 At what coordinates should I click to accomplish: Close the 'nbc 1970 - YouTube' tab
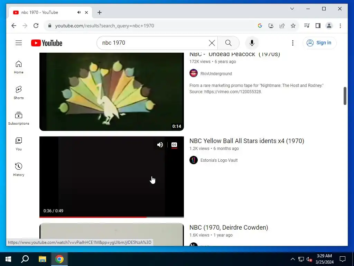[x=86, y=12]
